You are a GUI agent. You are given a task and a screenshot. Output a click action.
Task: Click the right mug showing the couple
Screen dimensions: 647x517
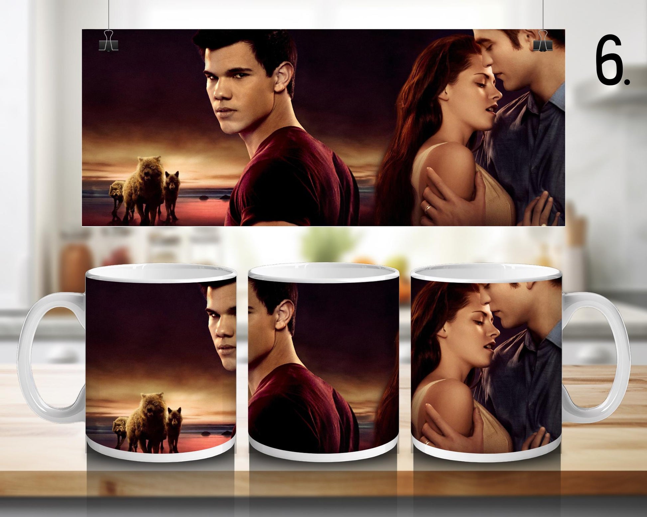coord(520,363)
